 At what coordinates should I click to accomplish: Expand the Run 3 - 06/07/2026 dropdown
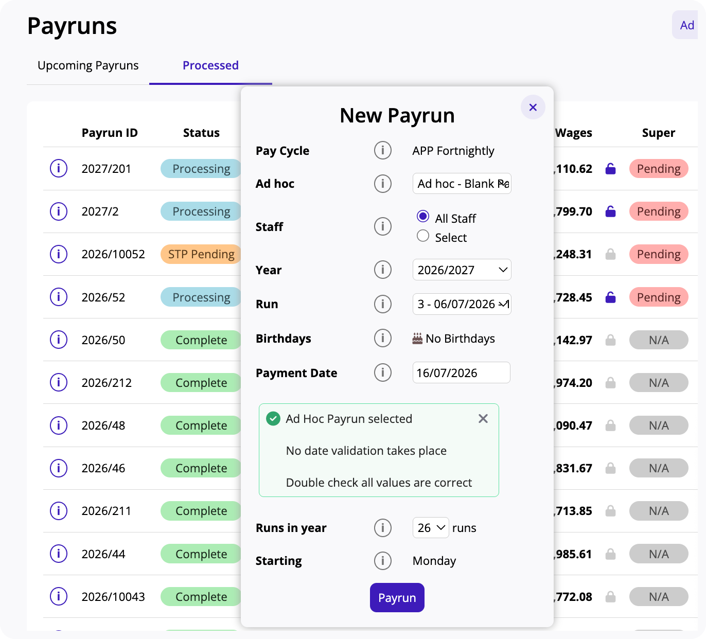point(462,304)
